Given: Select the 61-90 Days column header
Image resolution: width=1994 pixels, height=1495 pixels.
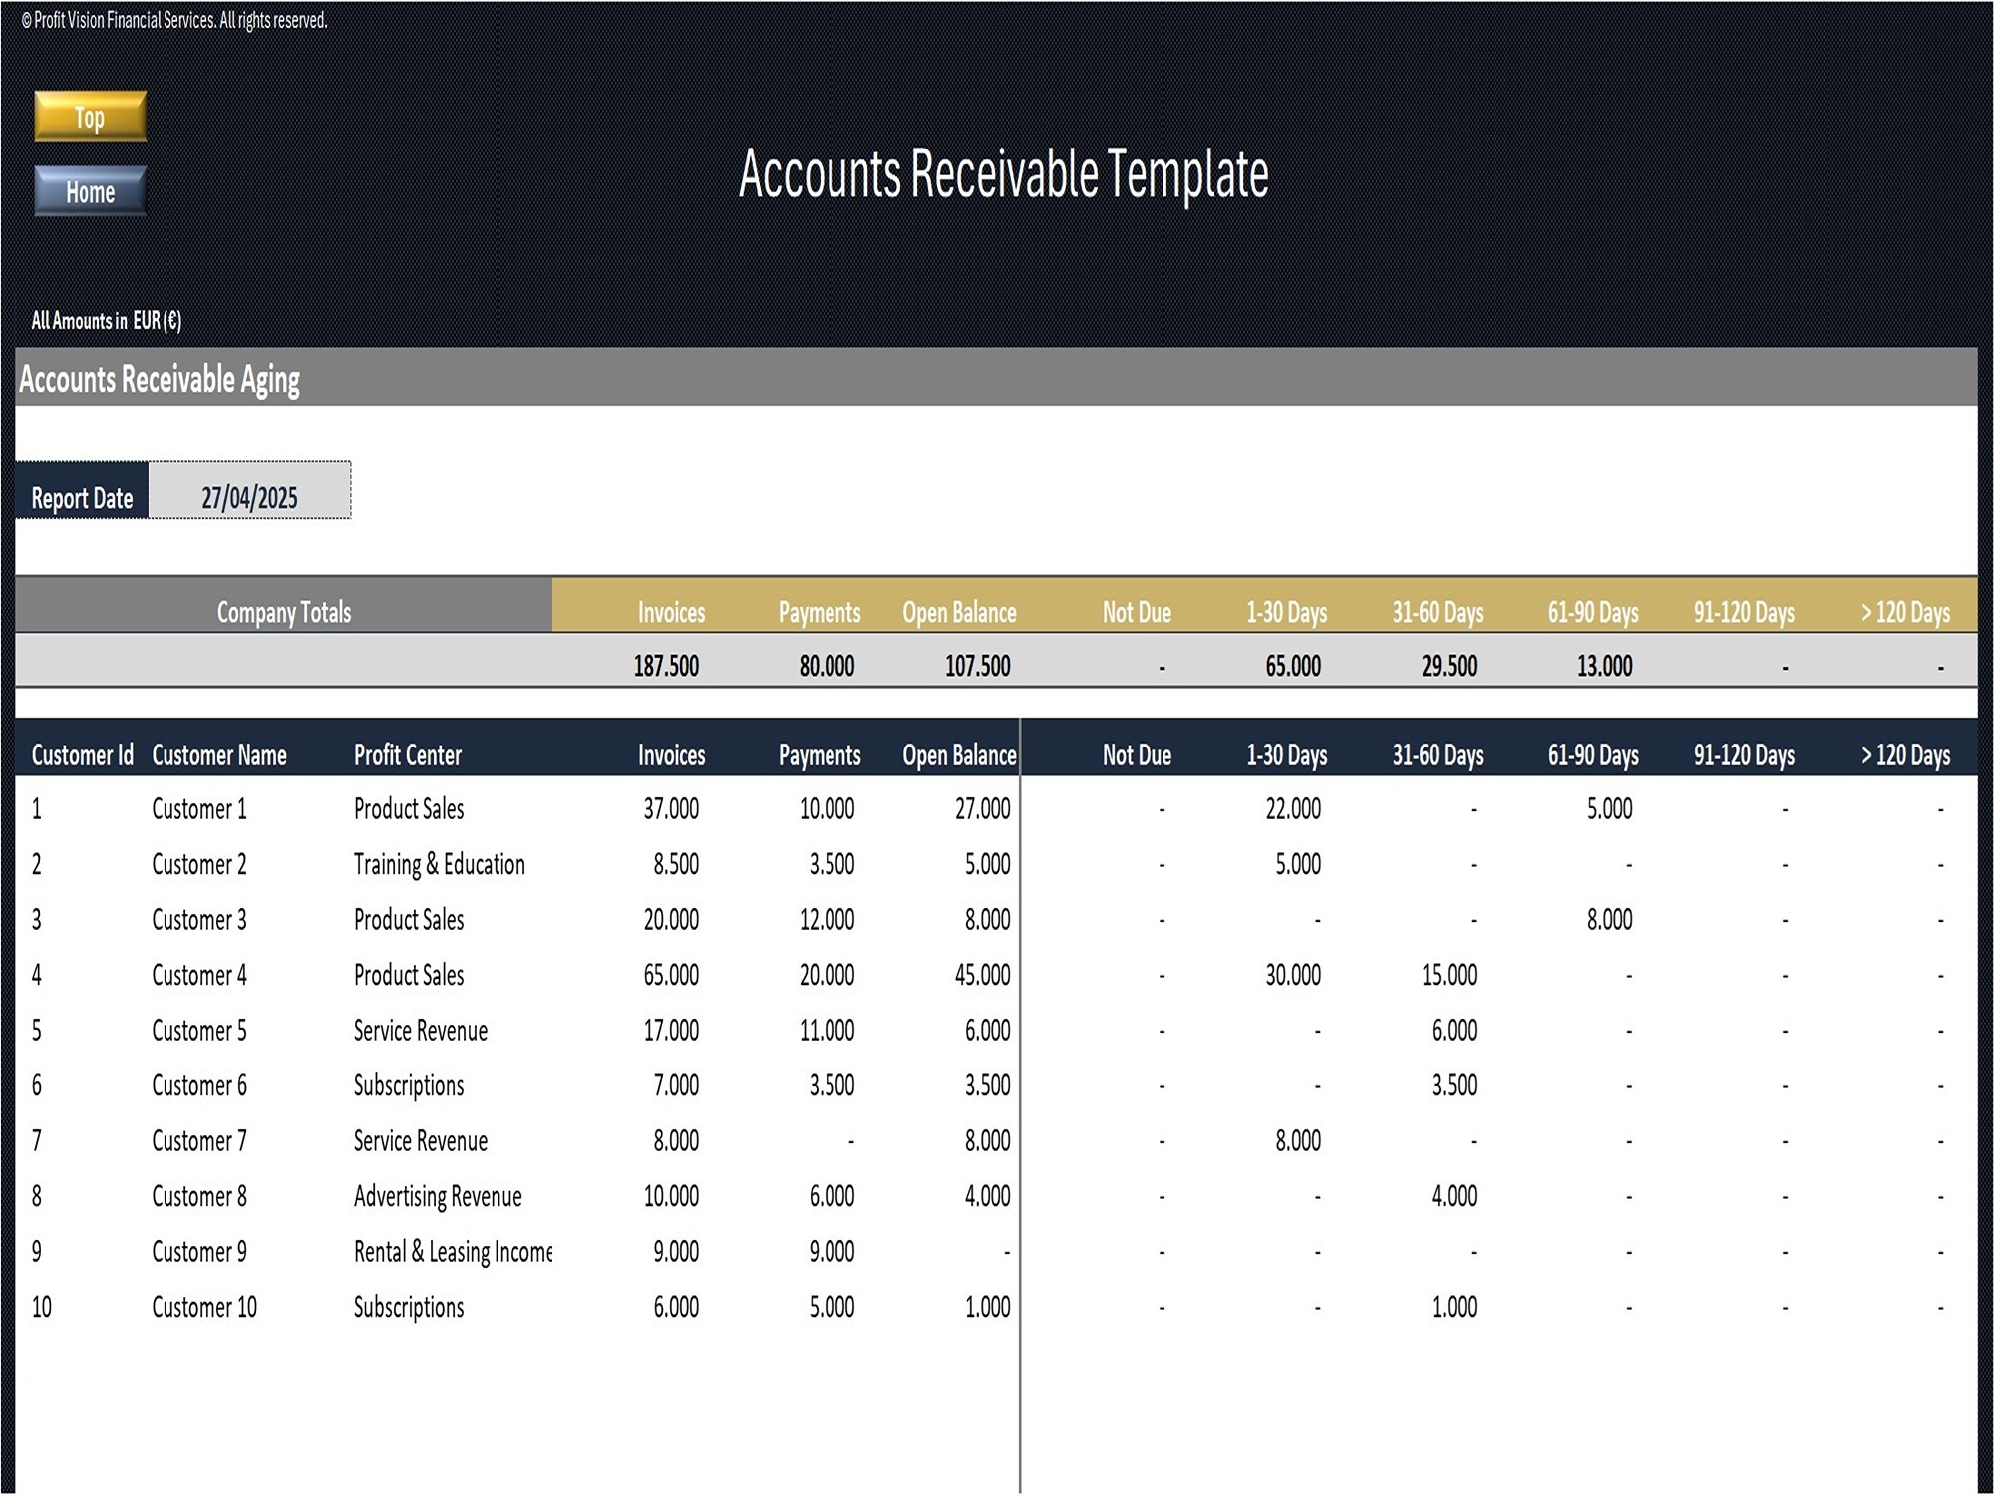Looking at the screenshot, I should 1595,612.
